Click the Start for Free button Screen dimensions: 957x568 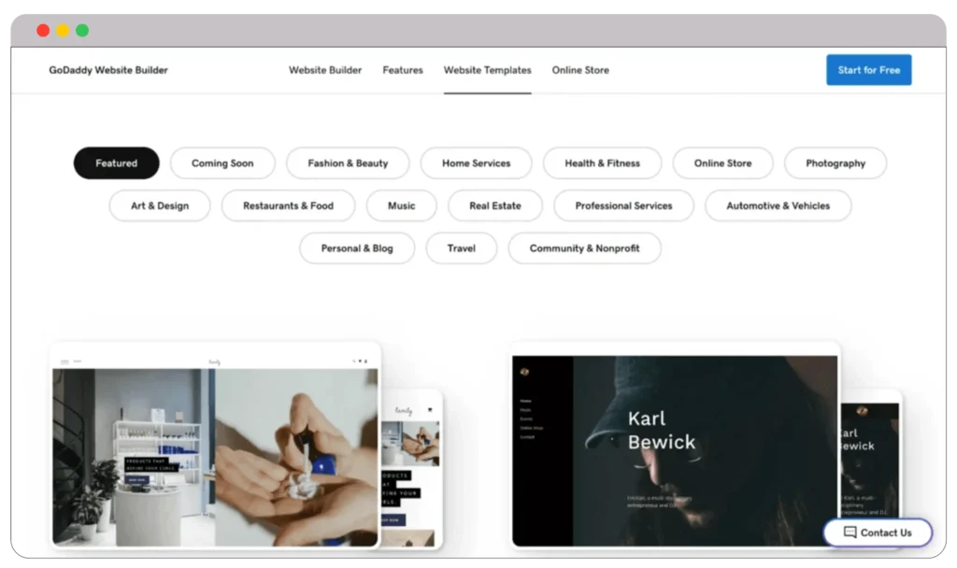(x=868, y=70)
